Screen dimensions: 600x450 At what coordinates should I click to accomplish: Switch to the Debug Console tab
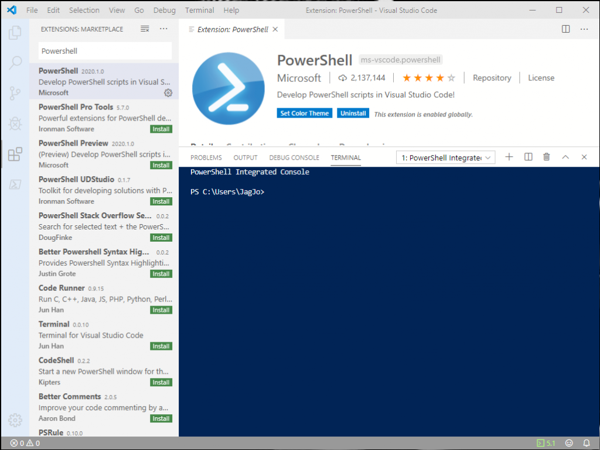[x=294, y=158]
